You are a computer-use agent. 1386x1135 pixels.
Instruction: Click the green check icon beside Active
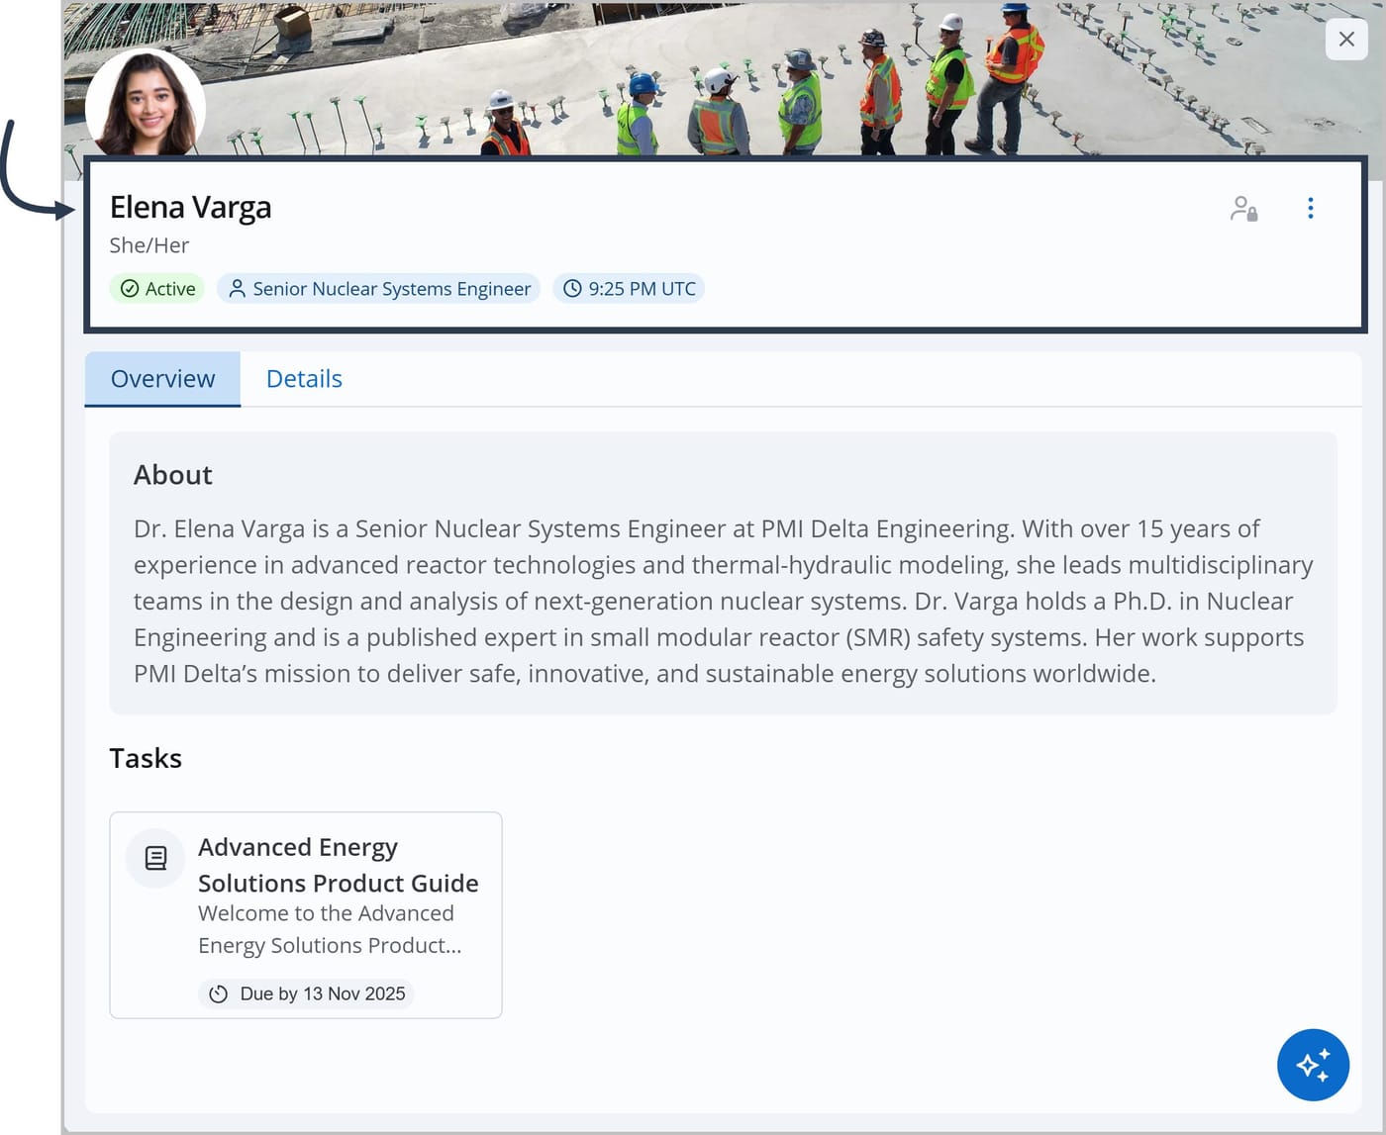point(130,289)
